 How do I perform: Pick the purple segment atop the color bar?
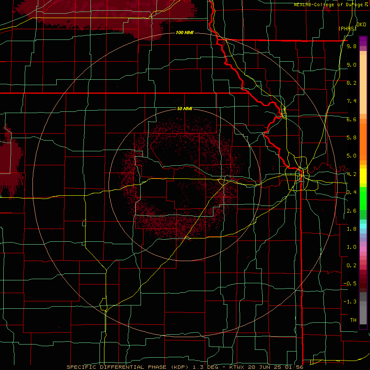[x=363, y=41]
